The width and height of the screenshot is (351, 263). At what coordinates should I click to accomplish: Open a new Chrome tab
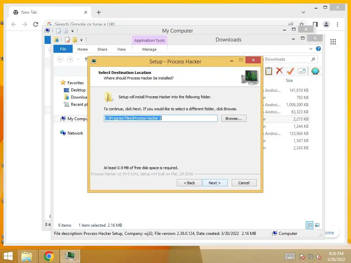coord(99,12)
